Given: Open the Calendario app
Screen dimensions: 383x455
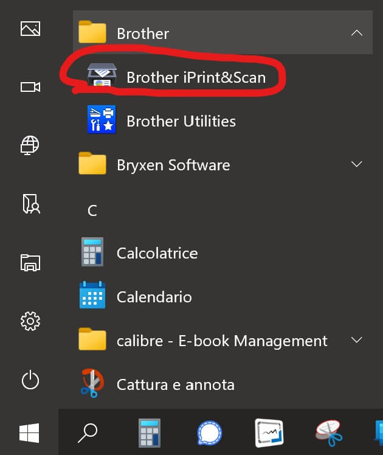Looking at the screenshot, I should [154, 297].
